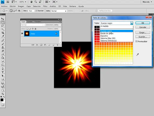
Task: Select the Lasso tool
Action: [3, 26]
